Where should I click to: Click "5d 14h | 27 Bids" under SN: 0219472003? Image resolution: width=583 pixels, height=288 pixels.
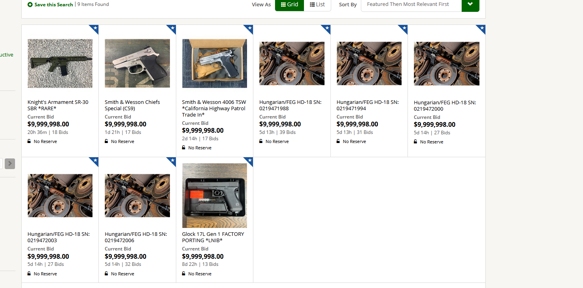pos(46,264)
